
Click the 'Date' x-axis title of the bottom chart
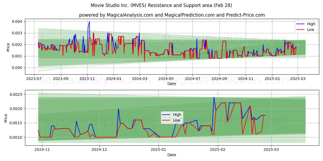click(172, 155)
